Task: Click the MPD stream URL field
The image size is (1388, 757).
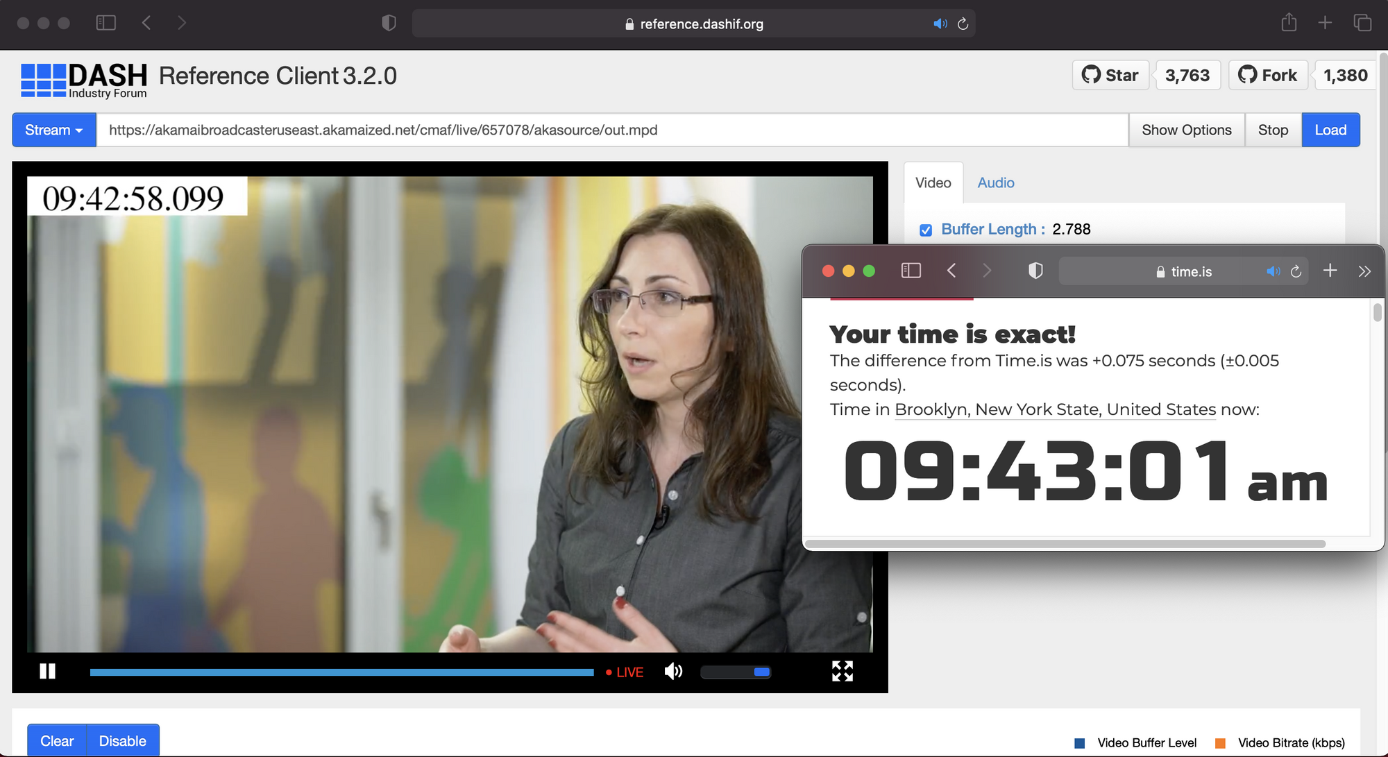Action: pyautogui.click(x=612, y=130)
